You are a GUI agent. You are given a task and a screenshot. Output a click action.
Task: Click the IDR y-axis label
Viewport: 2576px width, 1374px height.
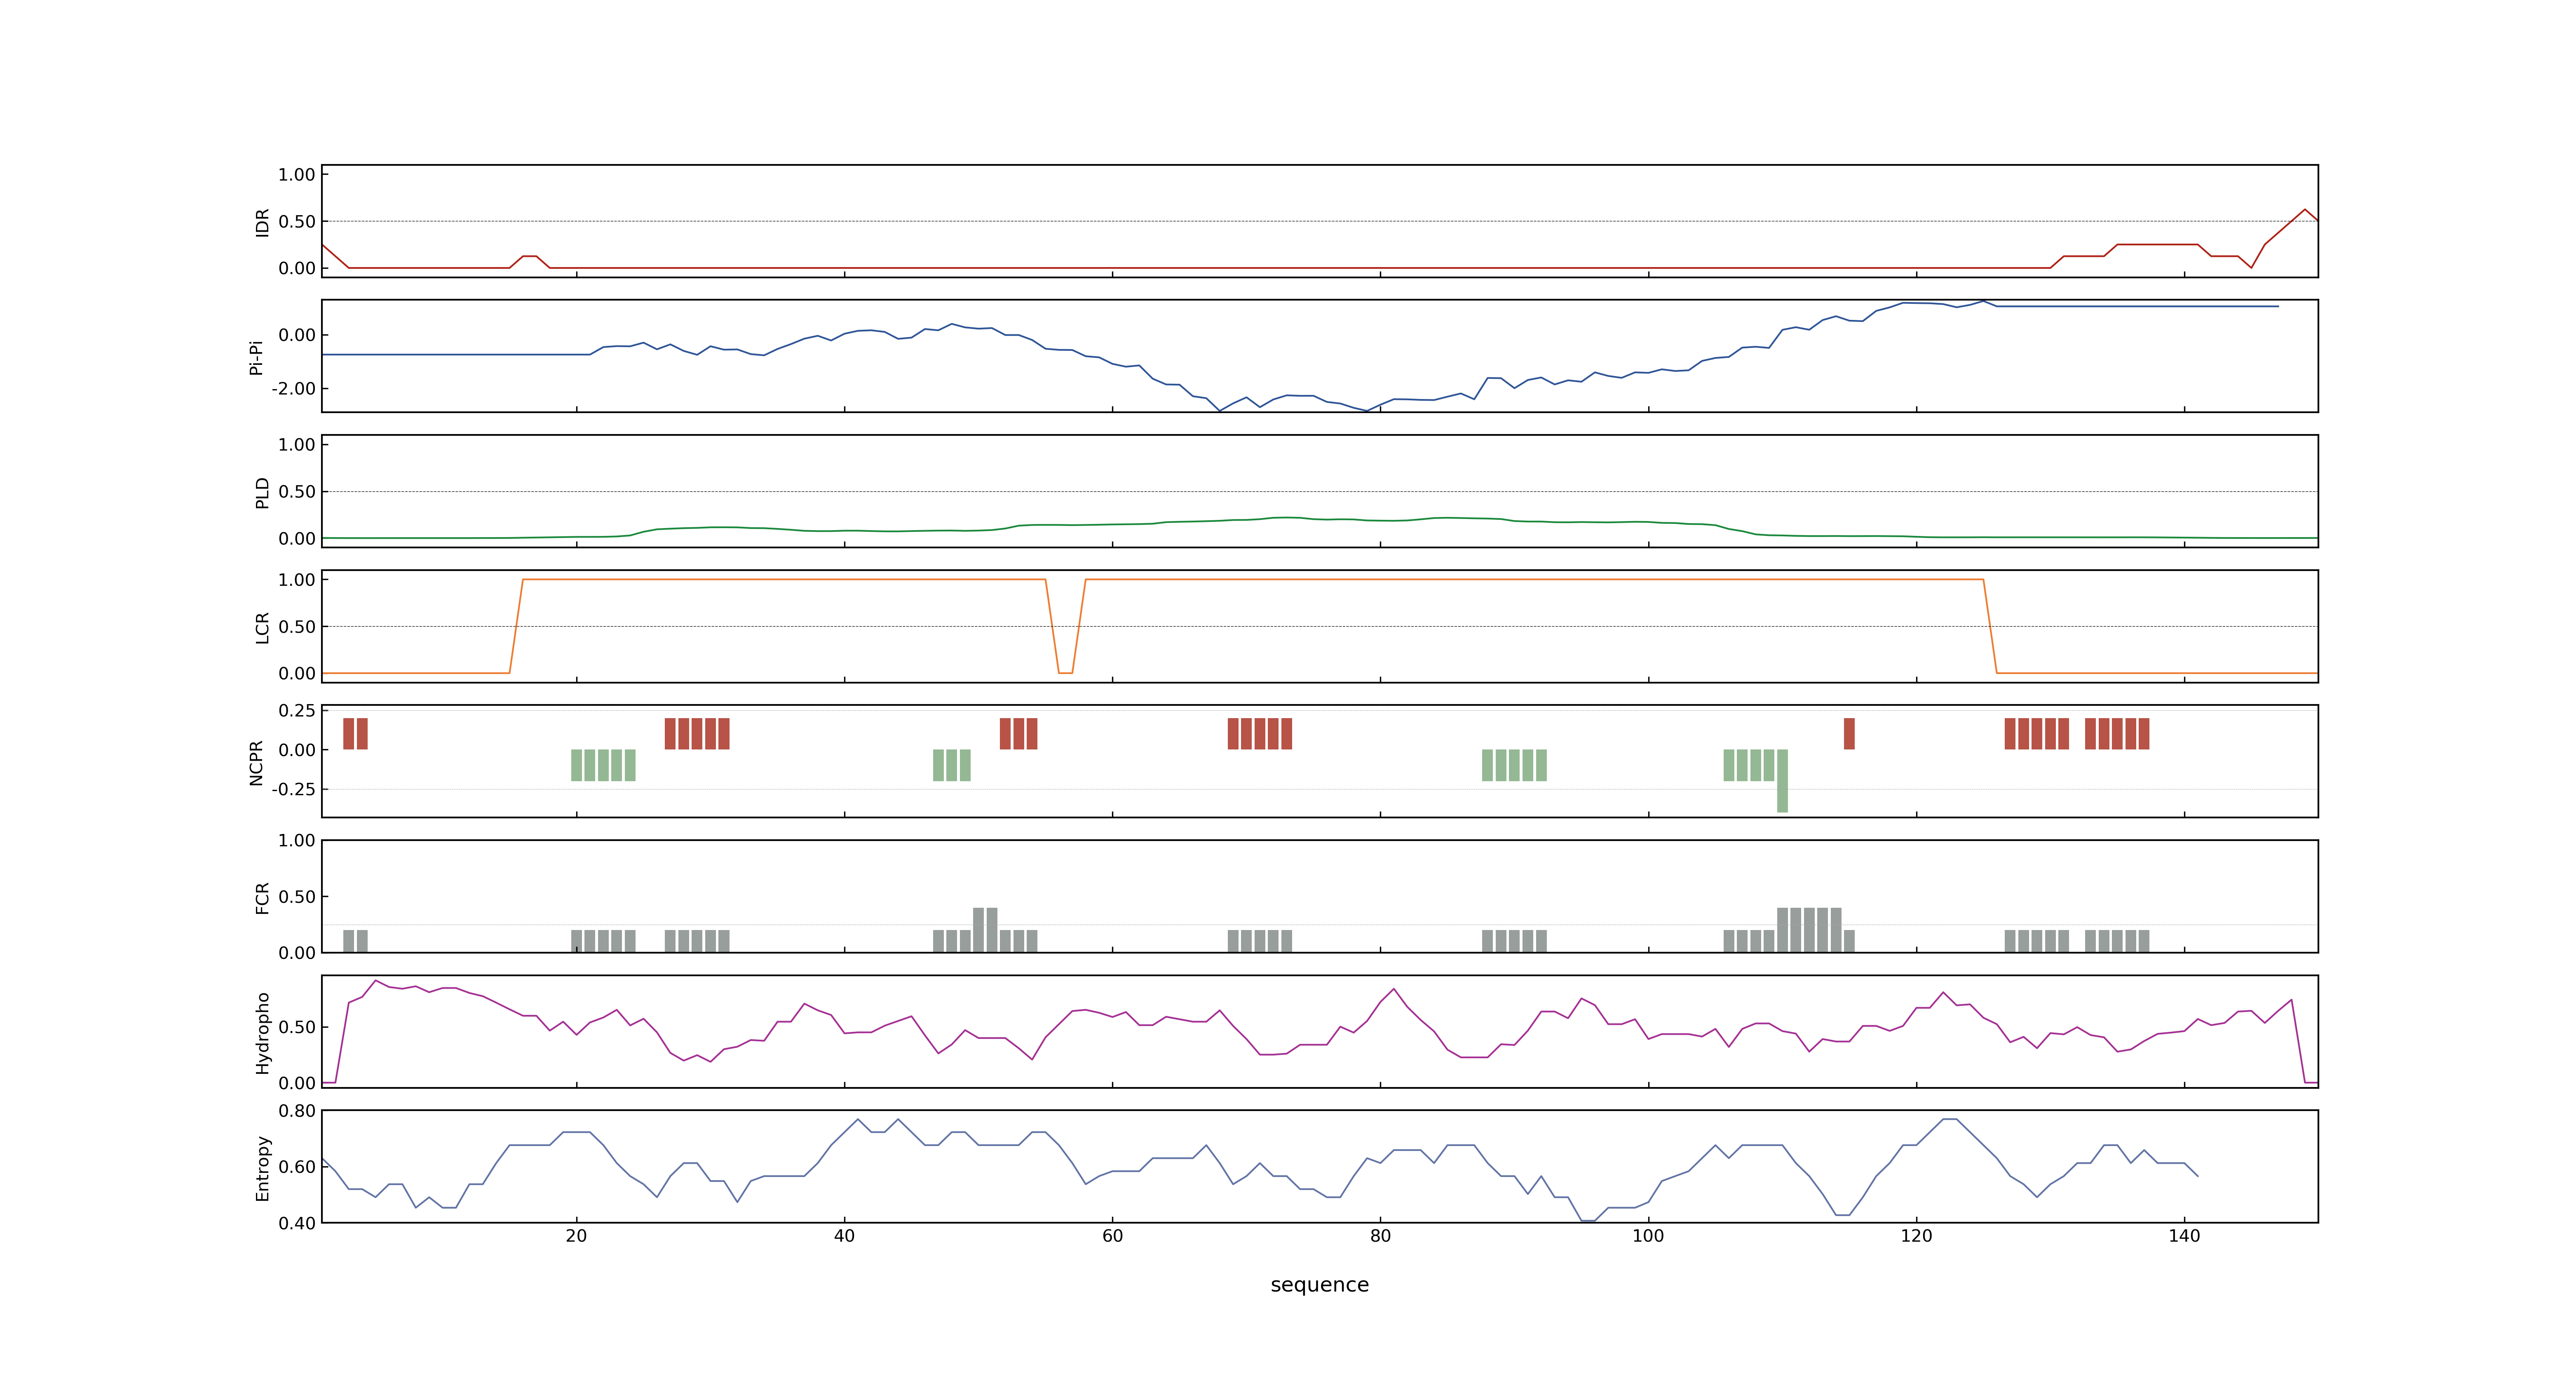tap(262, 222)
